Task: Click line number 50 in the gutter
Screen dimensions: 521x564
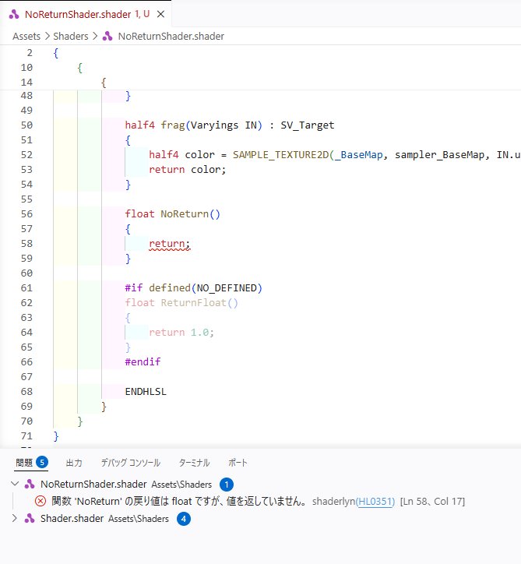Action: 26,125
